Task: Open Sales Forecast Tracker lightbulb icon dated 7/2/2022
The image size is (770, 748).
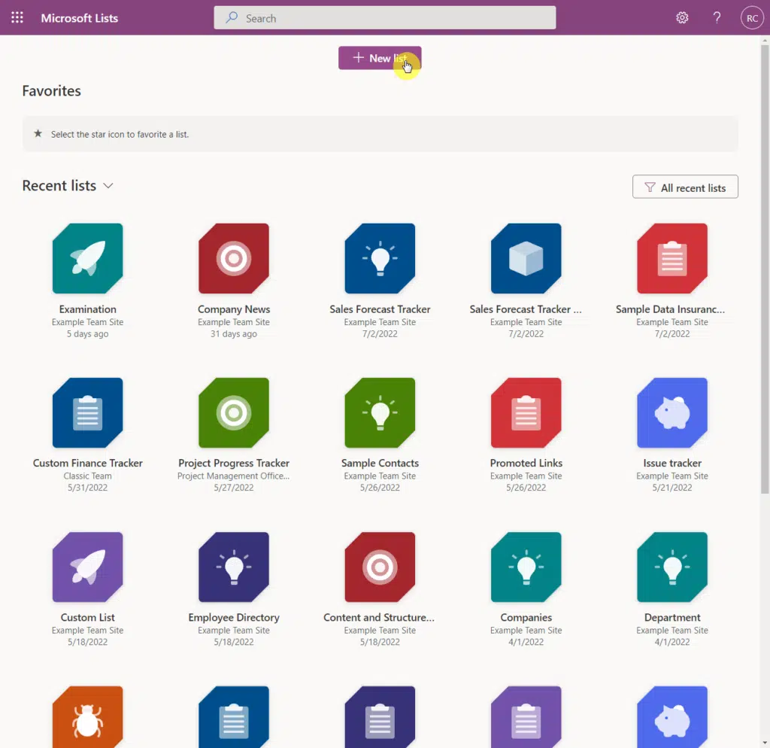Action: [x=380, y=259]
